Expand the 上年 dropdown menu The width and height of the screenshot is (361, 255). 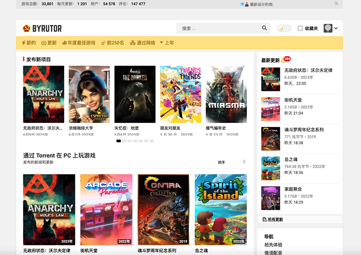167,43
